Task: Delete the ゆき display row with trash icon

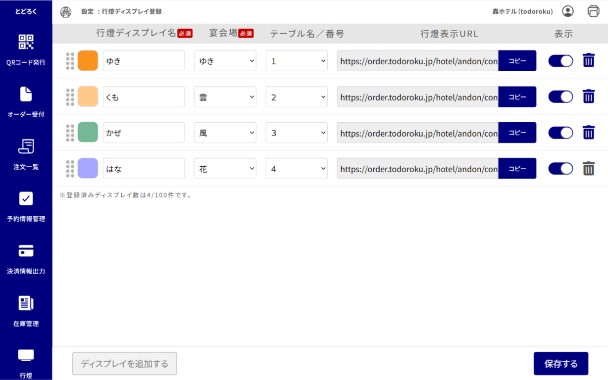Action: (588, 60)
